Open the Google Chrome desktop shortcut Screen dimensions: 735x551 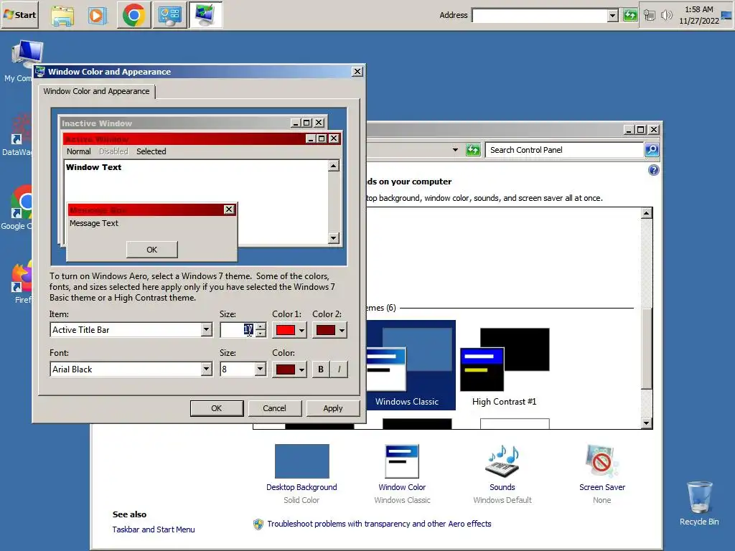(17, 208)
